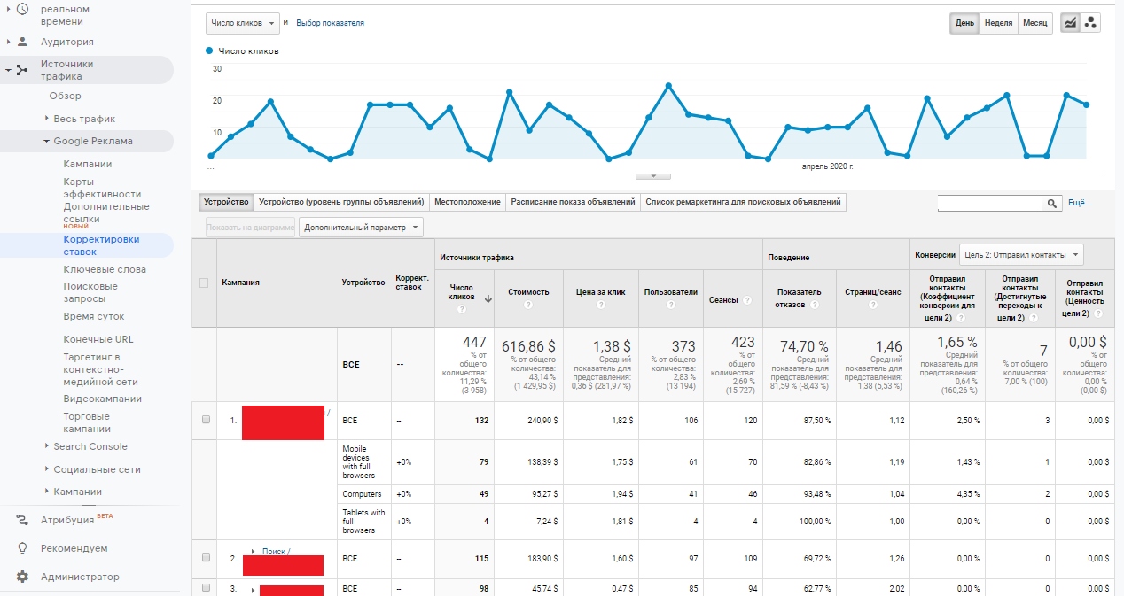Open Дополнительные ссылки report
This screenshot has width=1124, height=596.
pos(106,213)
